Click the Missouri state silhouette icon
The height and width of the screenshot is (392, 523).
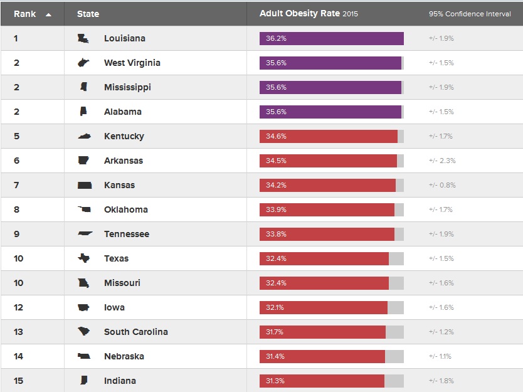[x=83, y=283]
